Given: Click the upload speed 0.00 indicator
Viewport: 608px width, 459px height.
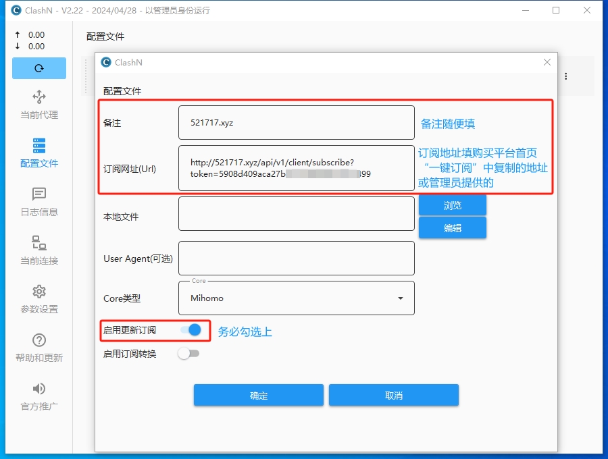Looking at the screenshot, I should click(31, 34).
